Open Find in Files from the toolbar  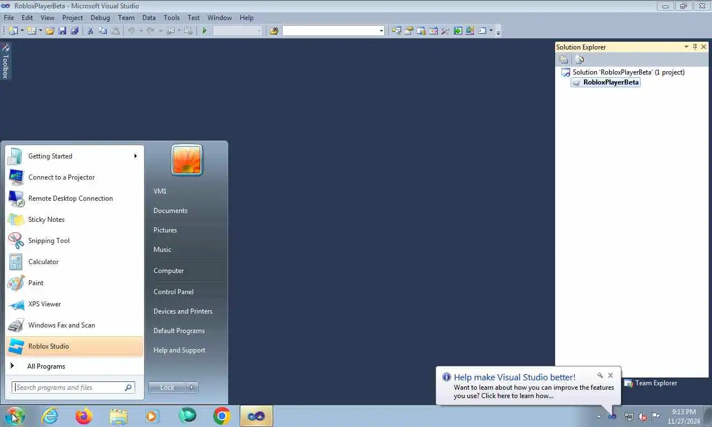[274, 31]
